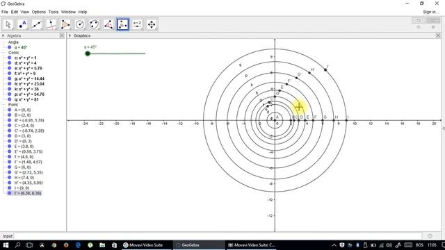The height and width of the screenshot is (250, 445).
Task: Open volume control in system tray
Action: pyautogui.click(x=389, y=245)
